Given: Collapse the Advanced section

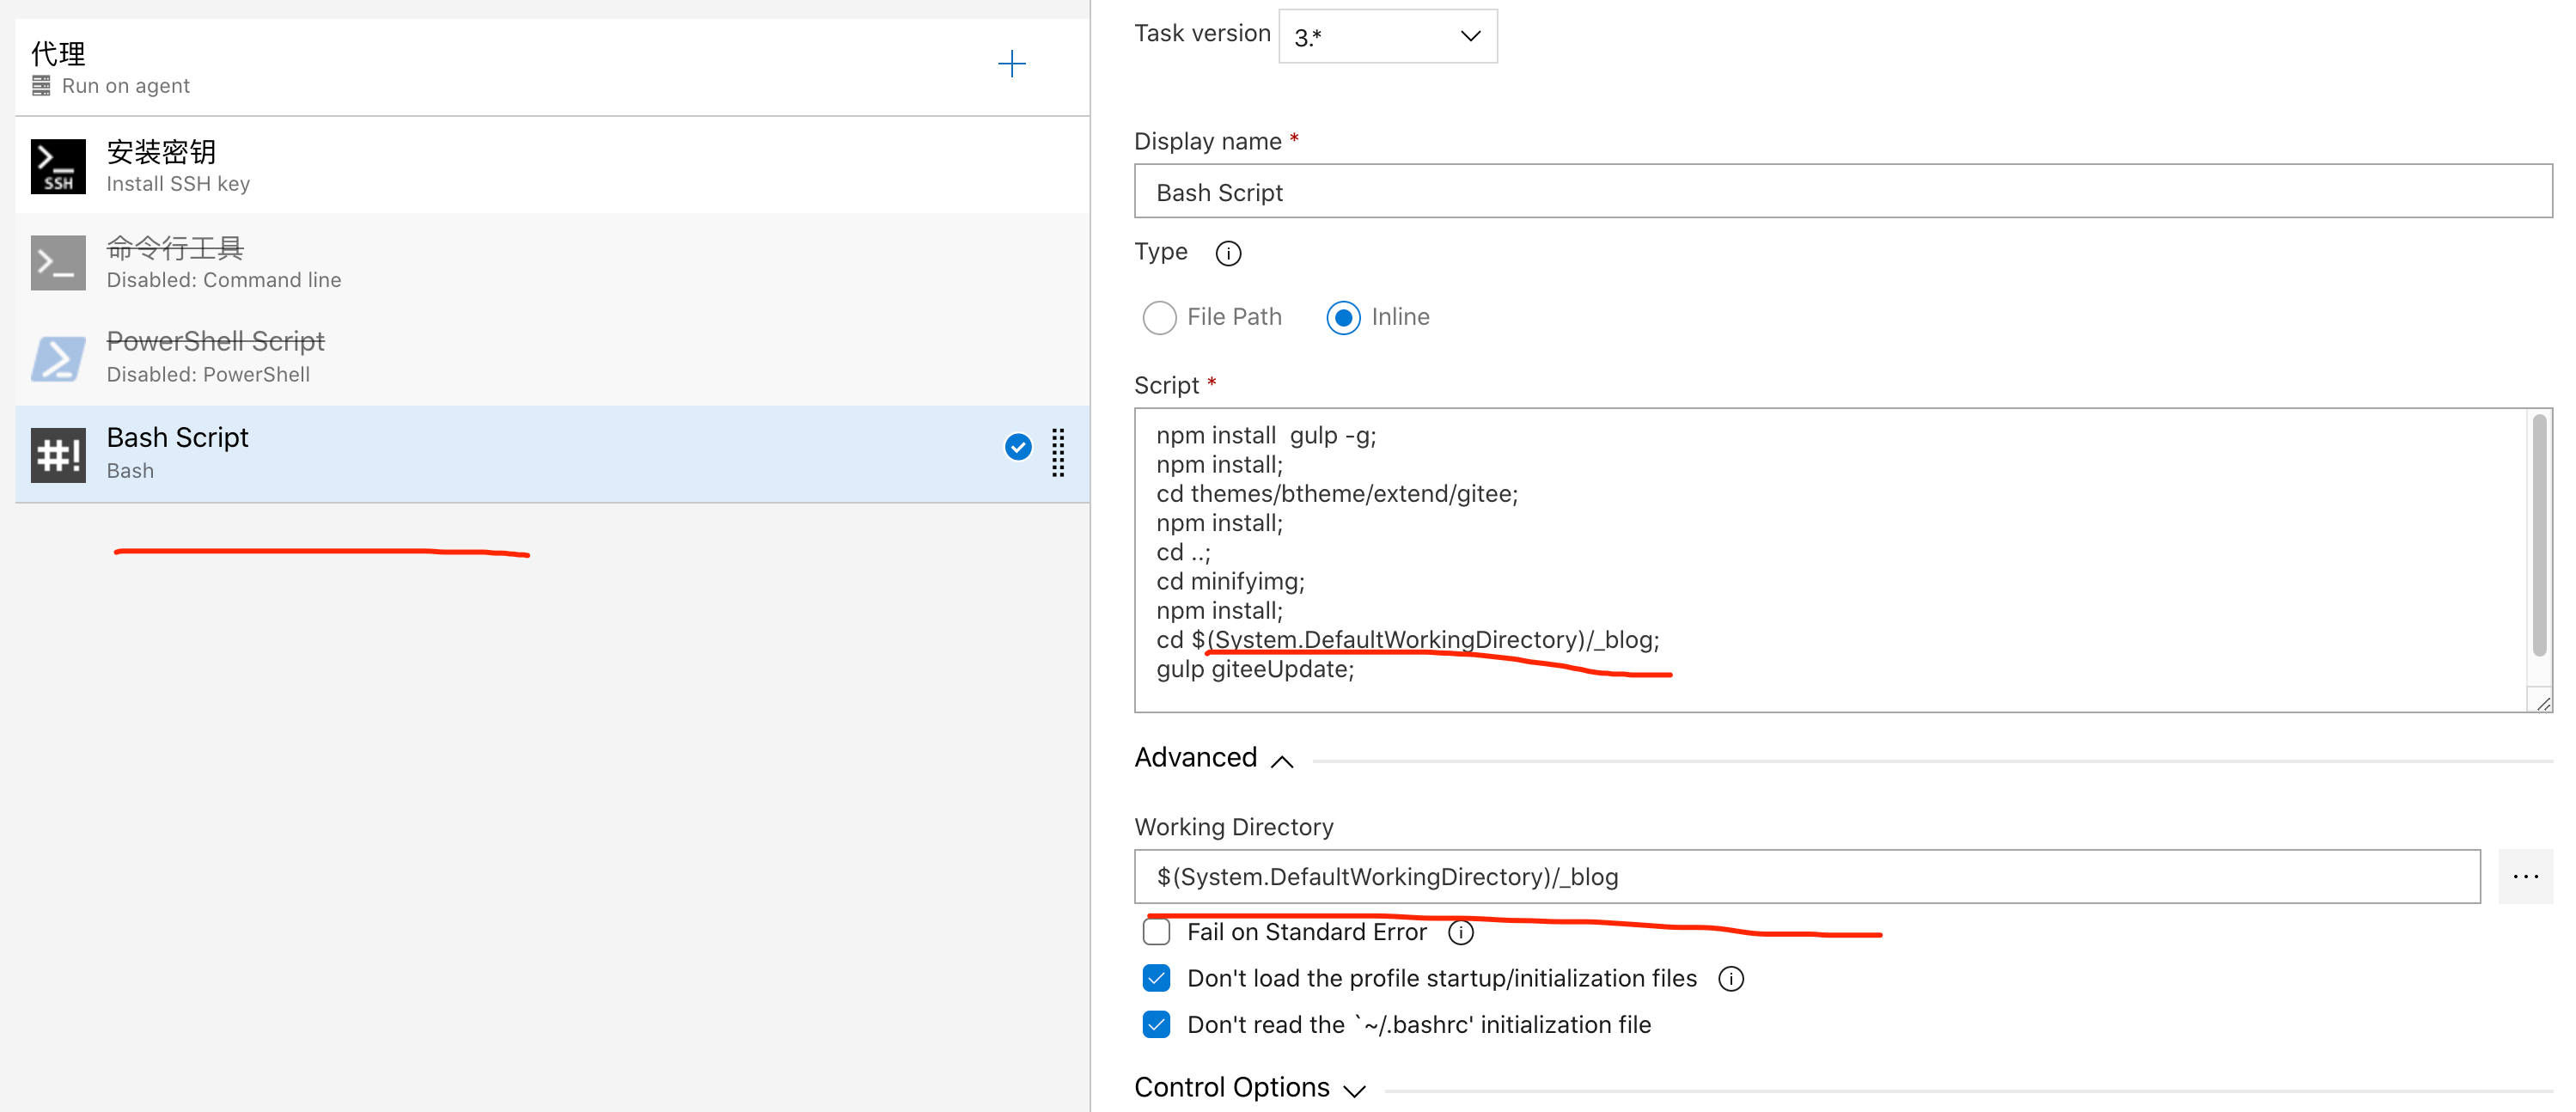Looking at the screenshot, I should 1281,761.
